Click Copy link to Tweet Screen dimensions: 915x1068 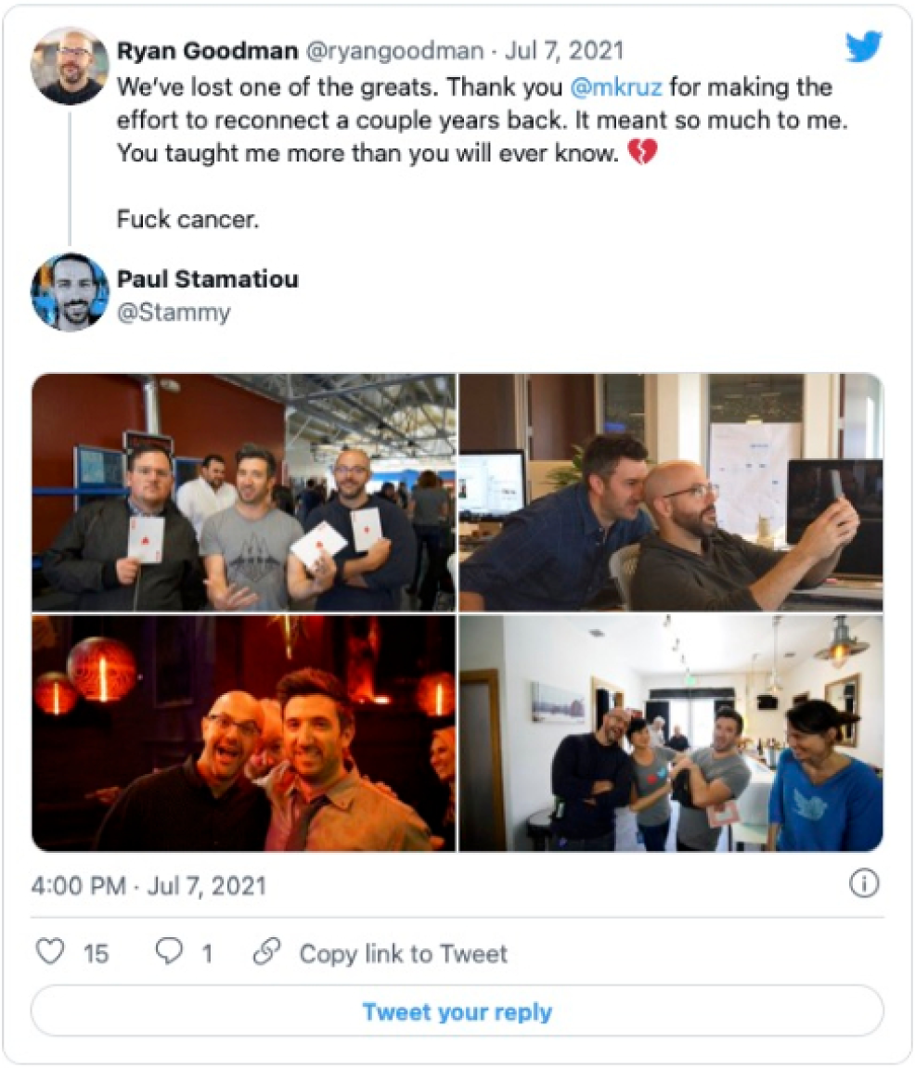click(403, 954)
